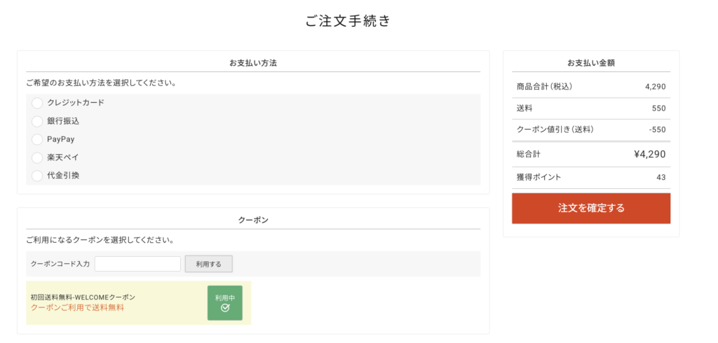Click the クーポンコード入力 text field

pyautogui.click(x=137, y=264)
